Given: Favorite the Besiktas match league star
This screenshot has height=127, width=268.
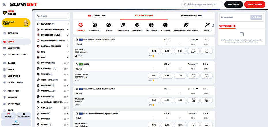Looking at the screenshot, I should tap(77, 40).
